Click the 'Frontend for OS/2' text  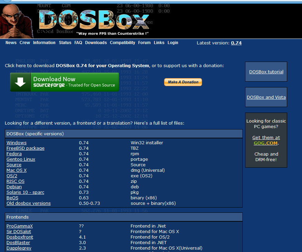pos(150,237)
